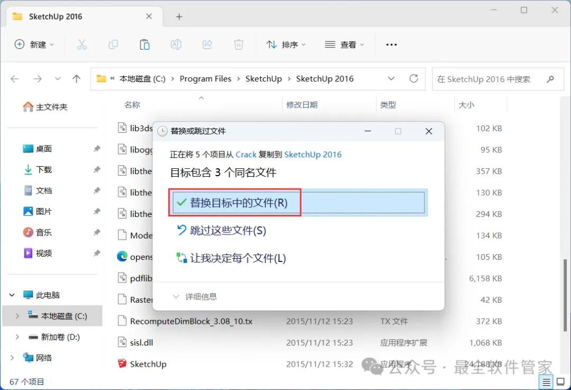Unpin 视频 via its pin icon
Image resolution: width=571 pixels, height=390 pixels.
click(x=97, y=253)
